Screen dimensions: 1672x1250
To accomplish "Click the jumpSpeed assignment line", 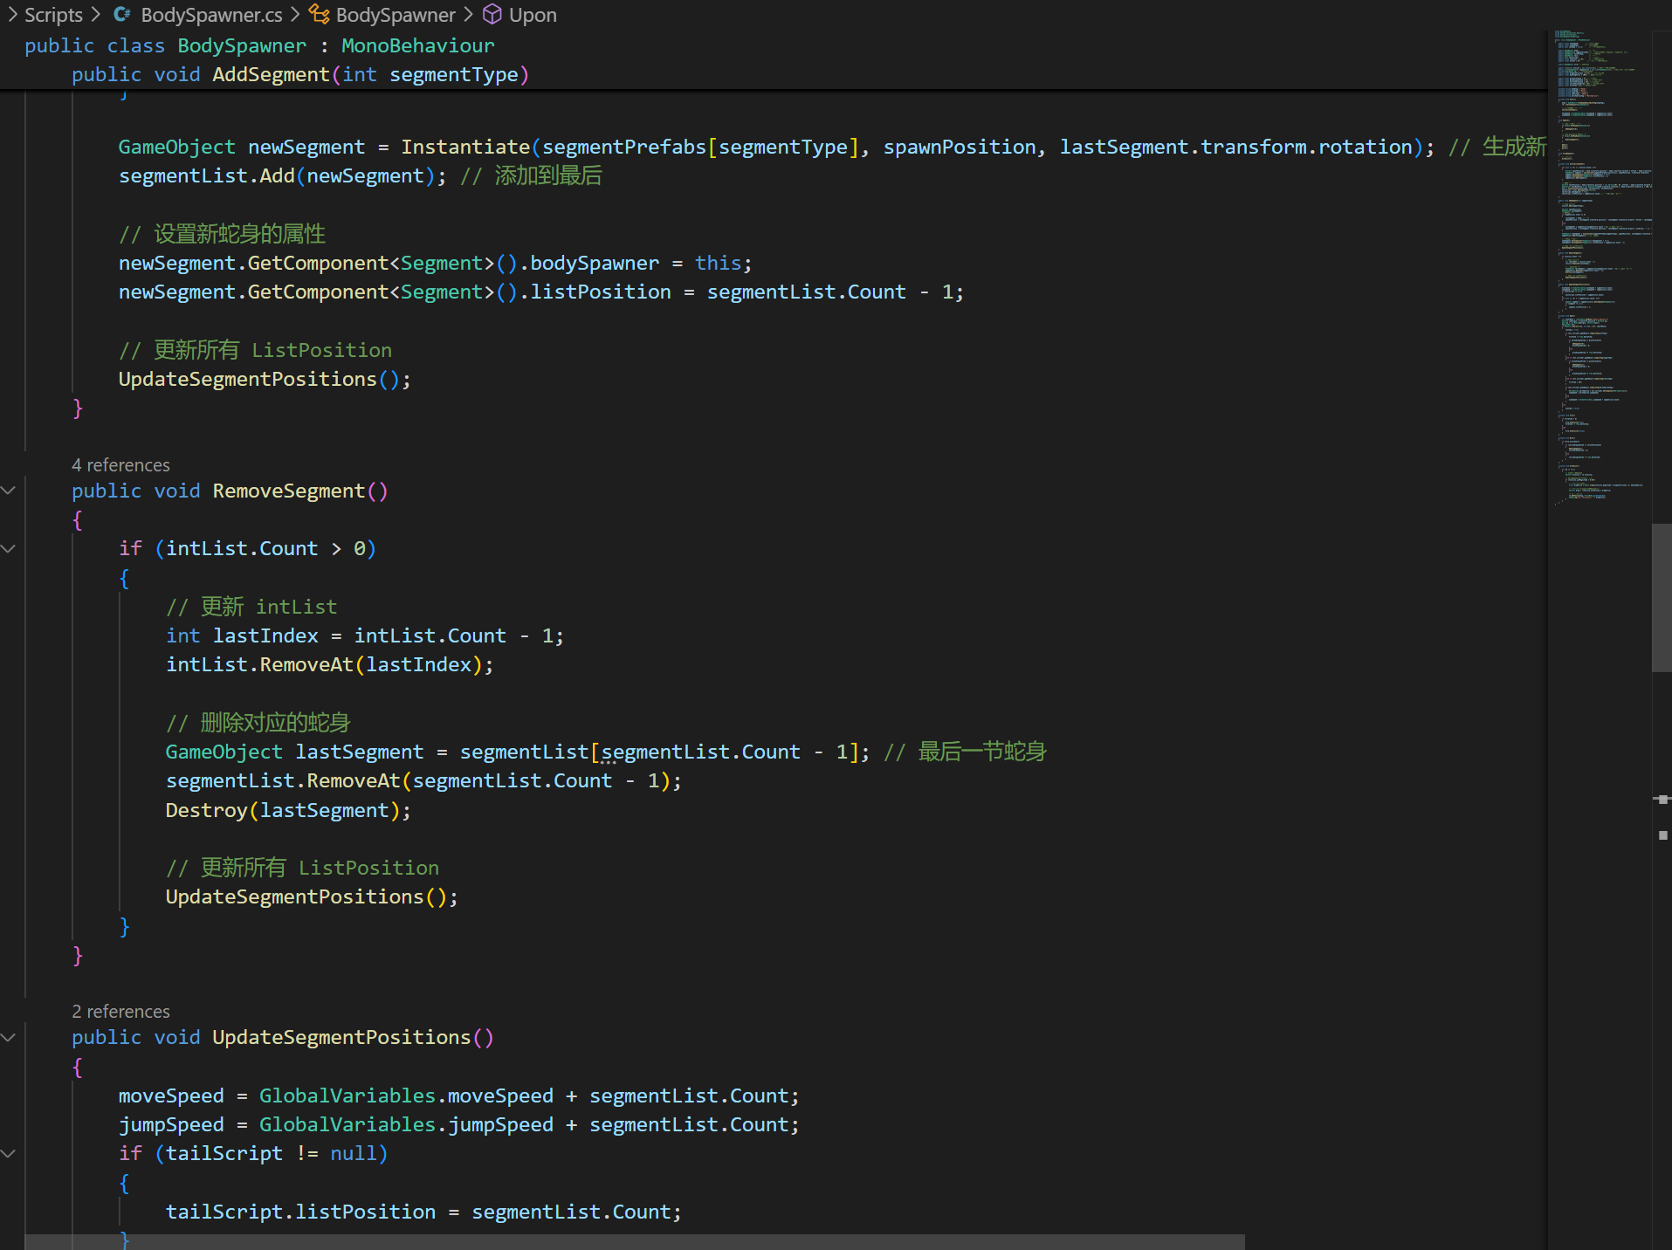I will [x=458, y=1124].
